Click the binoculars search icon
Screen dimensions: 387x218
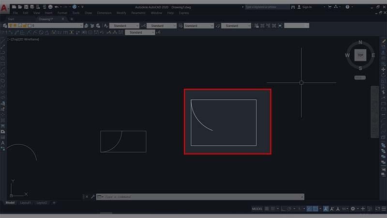[x=293, y=7]
